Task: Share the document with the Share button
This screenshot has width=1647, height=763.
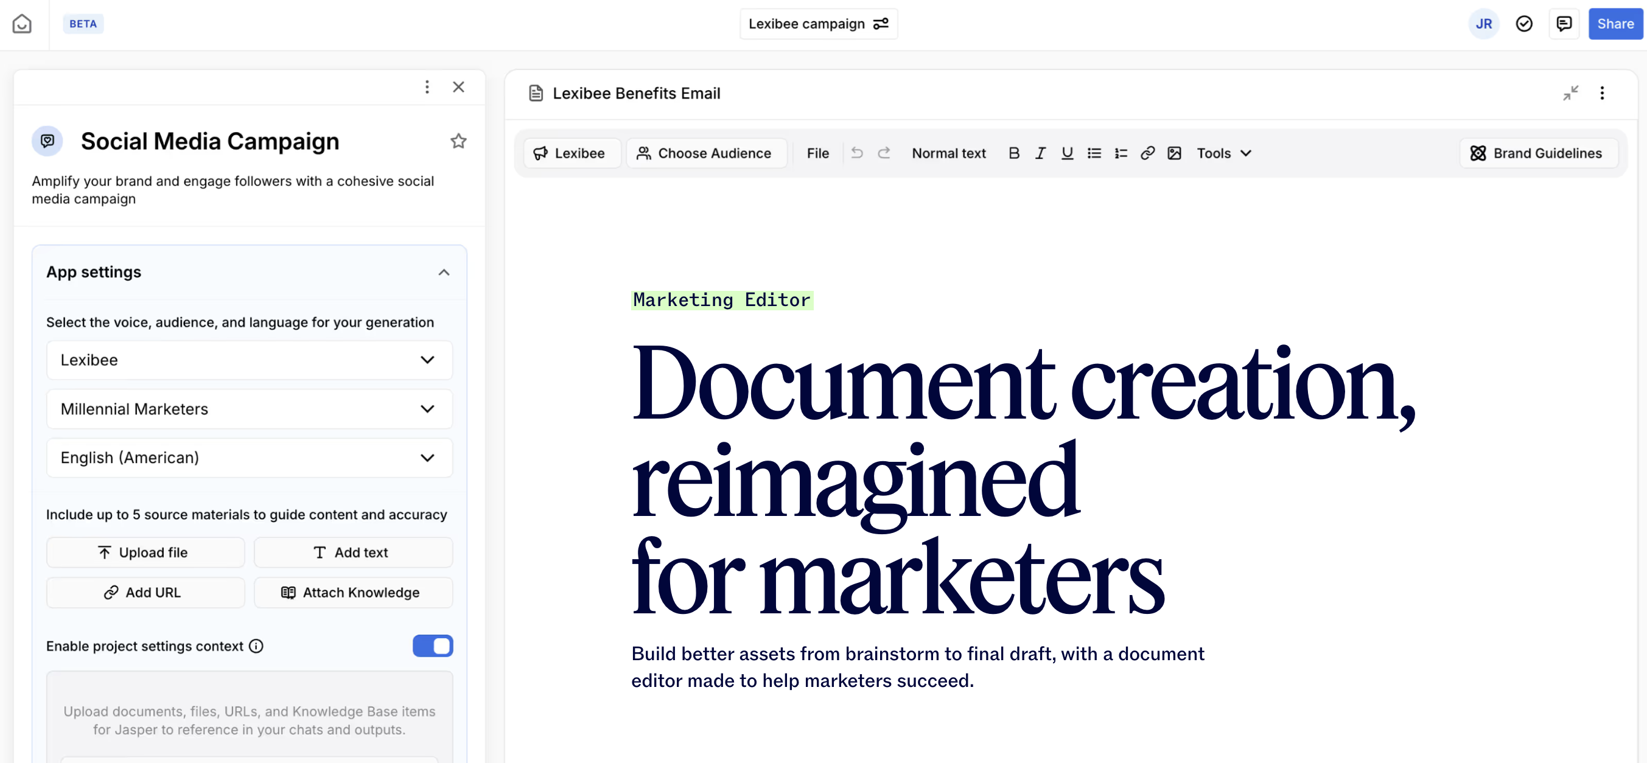Action: (x=1615, y=24)
